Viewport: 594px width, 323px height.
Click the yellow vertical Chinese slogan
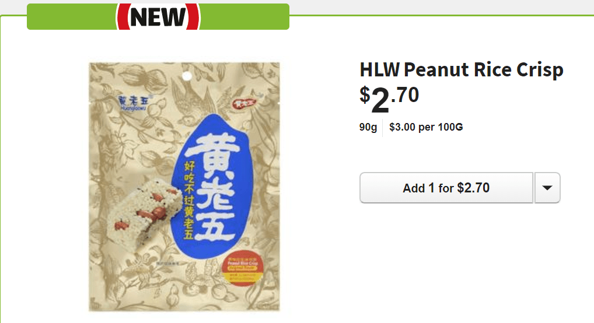pos(189,201)
